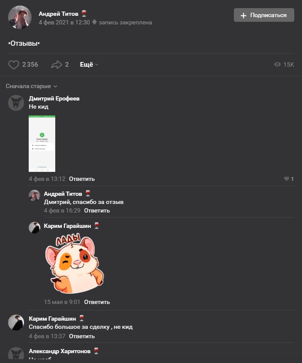Open the Сначала старые sort dropdown
This screenshot has height=363, width=302.
click(x=31, y=86)
